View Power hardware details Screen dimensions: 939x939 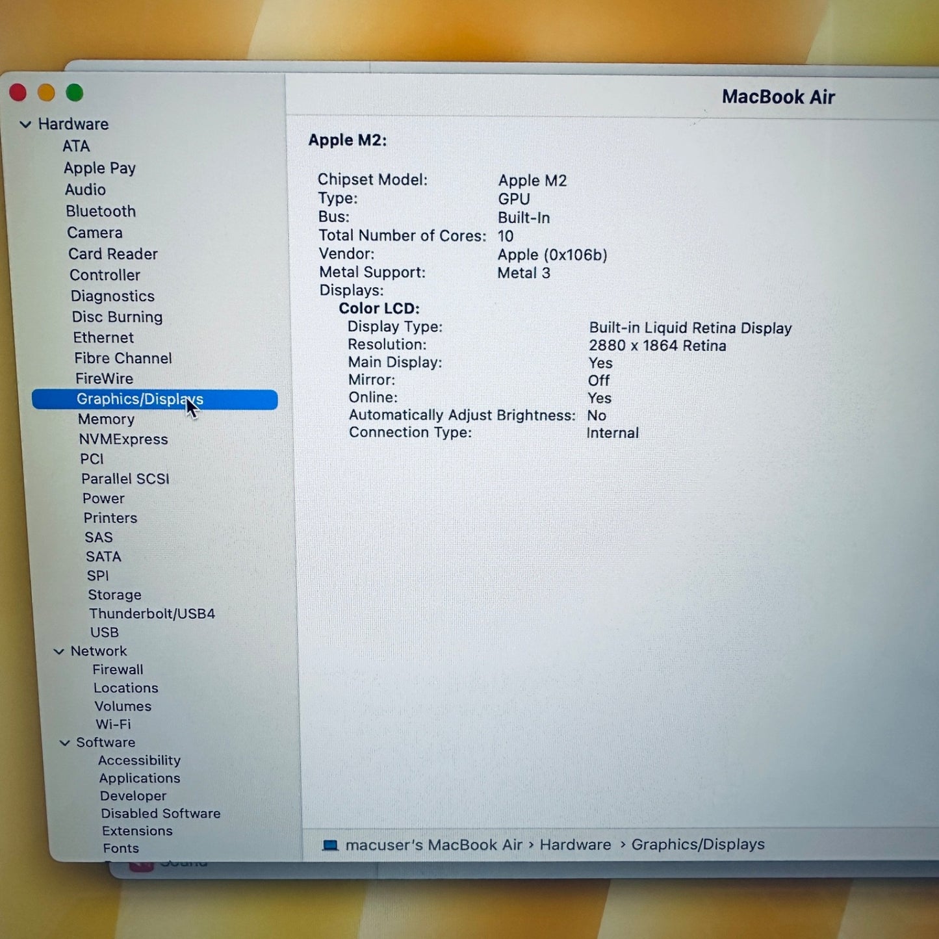point(103,498)
